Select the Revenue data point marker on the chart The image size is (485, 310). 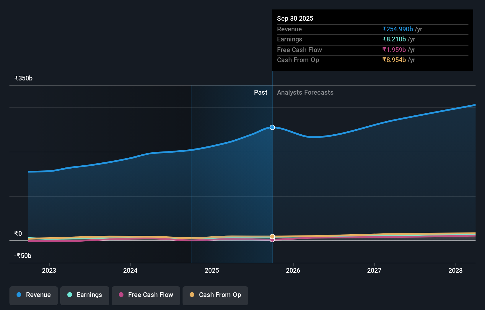[272, 127]
